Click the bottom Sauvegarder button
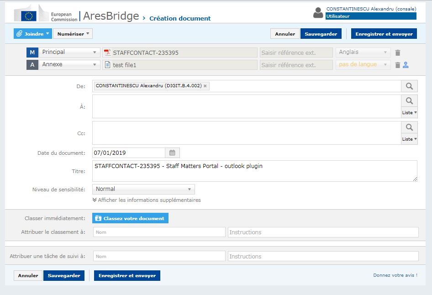Image resolution: width=432 pixels, height=295 pixels. point(64,275)
